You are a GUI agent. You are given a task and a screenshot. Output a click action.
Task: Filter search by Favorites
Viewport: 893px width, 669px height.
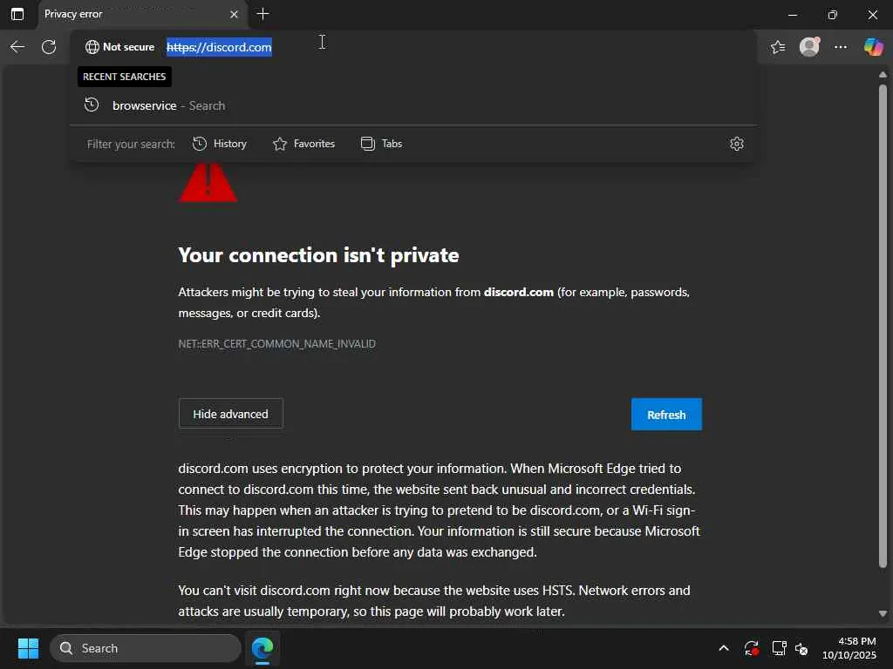point(303,144)
